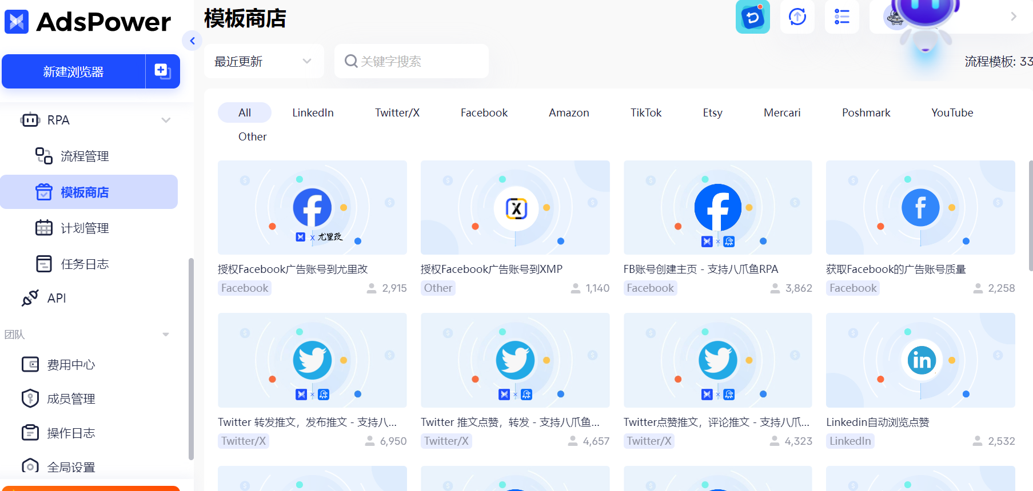Open the 最近更新 sort dropdown

264,61
